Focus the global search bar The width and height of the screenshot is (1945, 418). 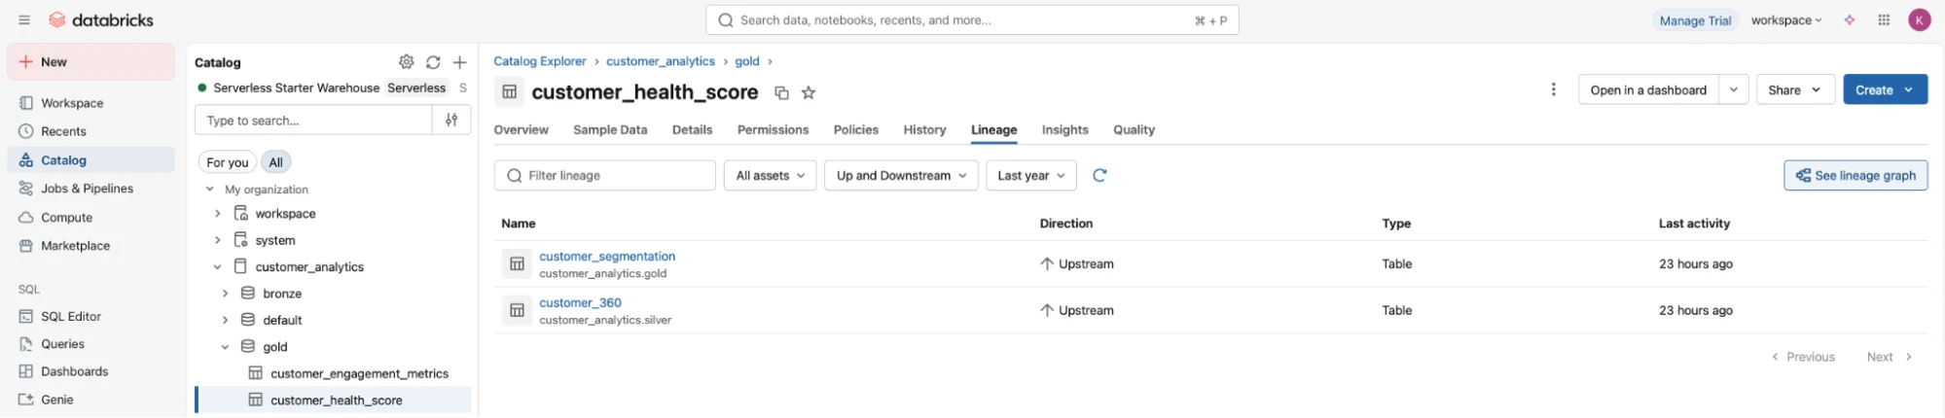tap(972, 20)
